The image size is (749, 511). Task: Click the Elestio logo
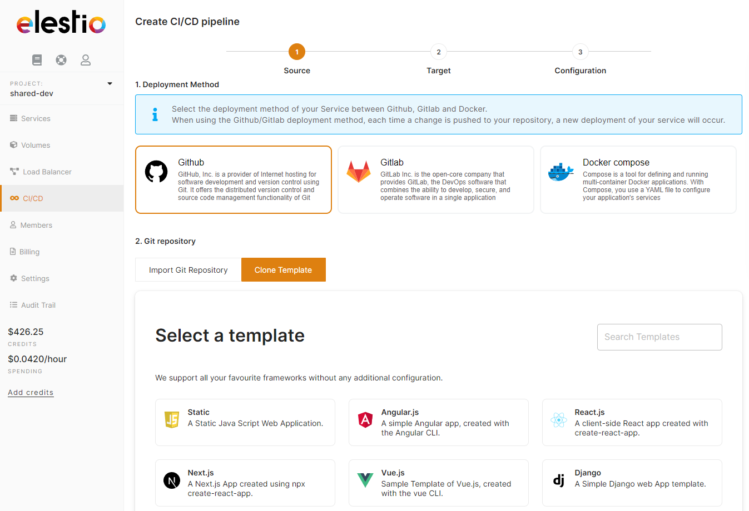tap(61, 23)
